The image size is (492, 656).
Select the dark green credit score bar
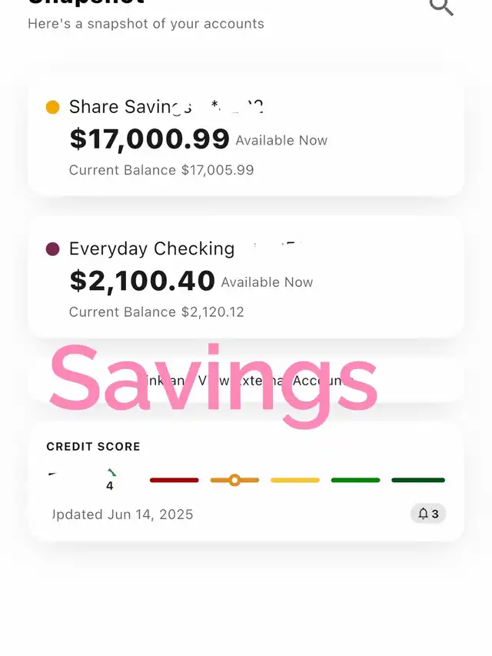click(x=418, y=480)
